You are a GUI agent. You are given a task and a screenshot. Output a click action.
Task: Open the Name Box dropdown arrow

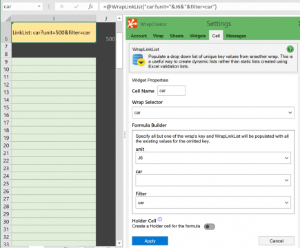(39, 6)
